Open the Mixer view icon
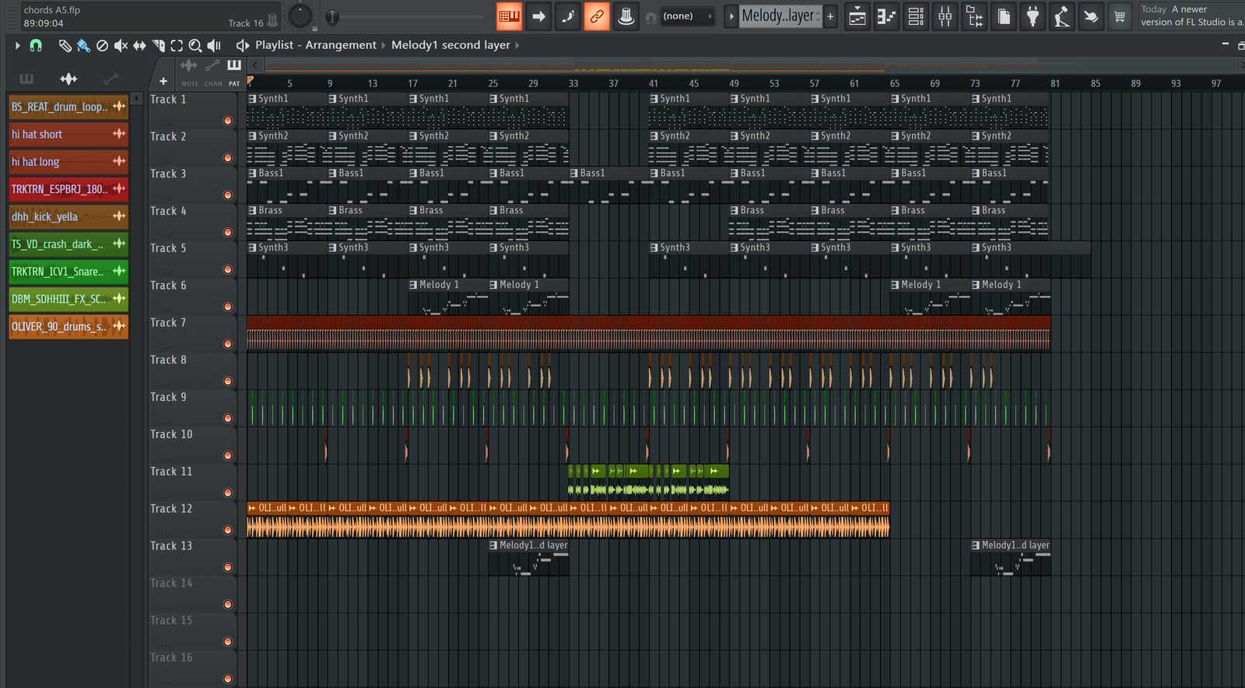 (x=945, y=16)
